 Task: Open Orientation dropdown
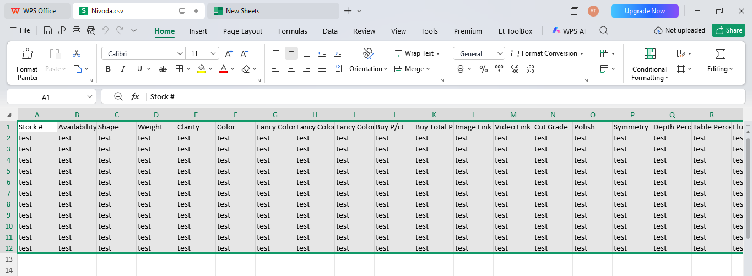pyautogui.click(x=368, y=69)
